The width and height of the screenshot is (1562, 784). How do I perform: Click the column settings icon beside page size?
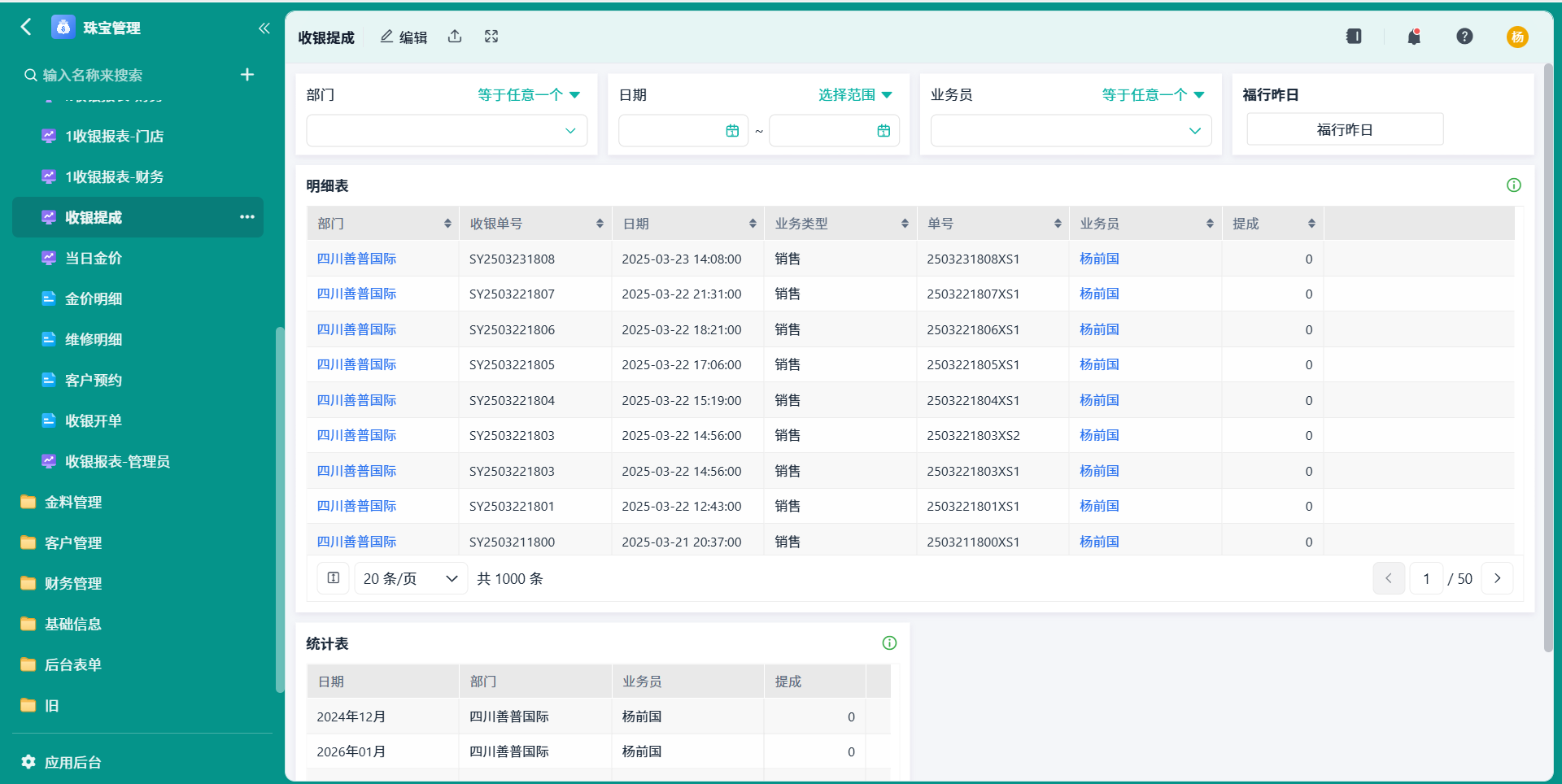coord(334,578)
